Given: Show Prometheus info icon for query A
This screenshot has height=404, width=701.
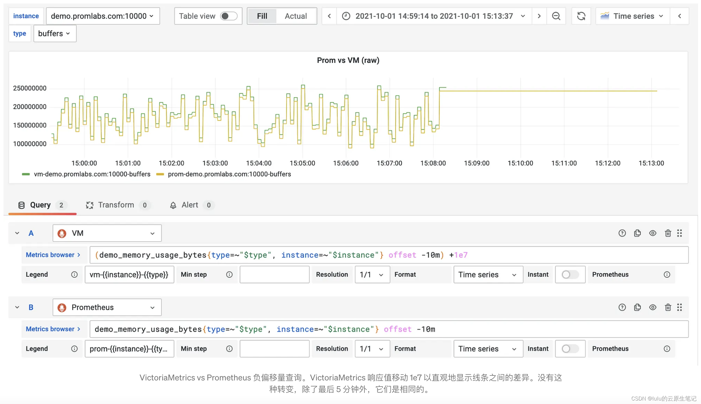Looking at the screenshot, I should pyautogui.click(x=667, y=274).
